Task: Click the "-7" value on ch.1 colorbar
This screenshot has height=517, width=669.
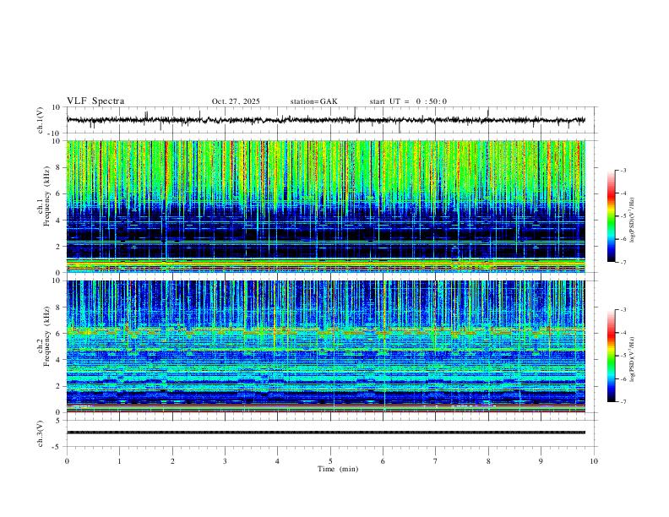Action: click(x=623, y=262)
